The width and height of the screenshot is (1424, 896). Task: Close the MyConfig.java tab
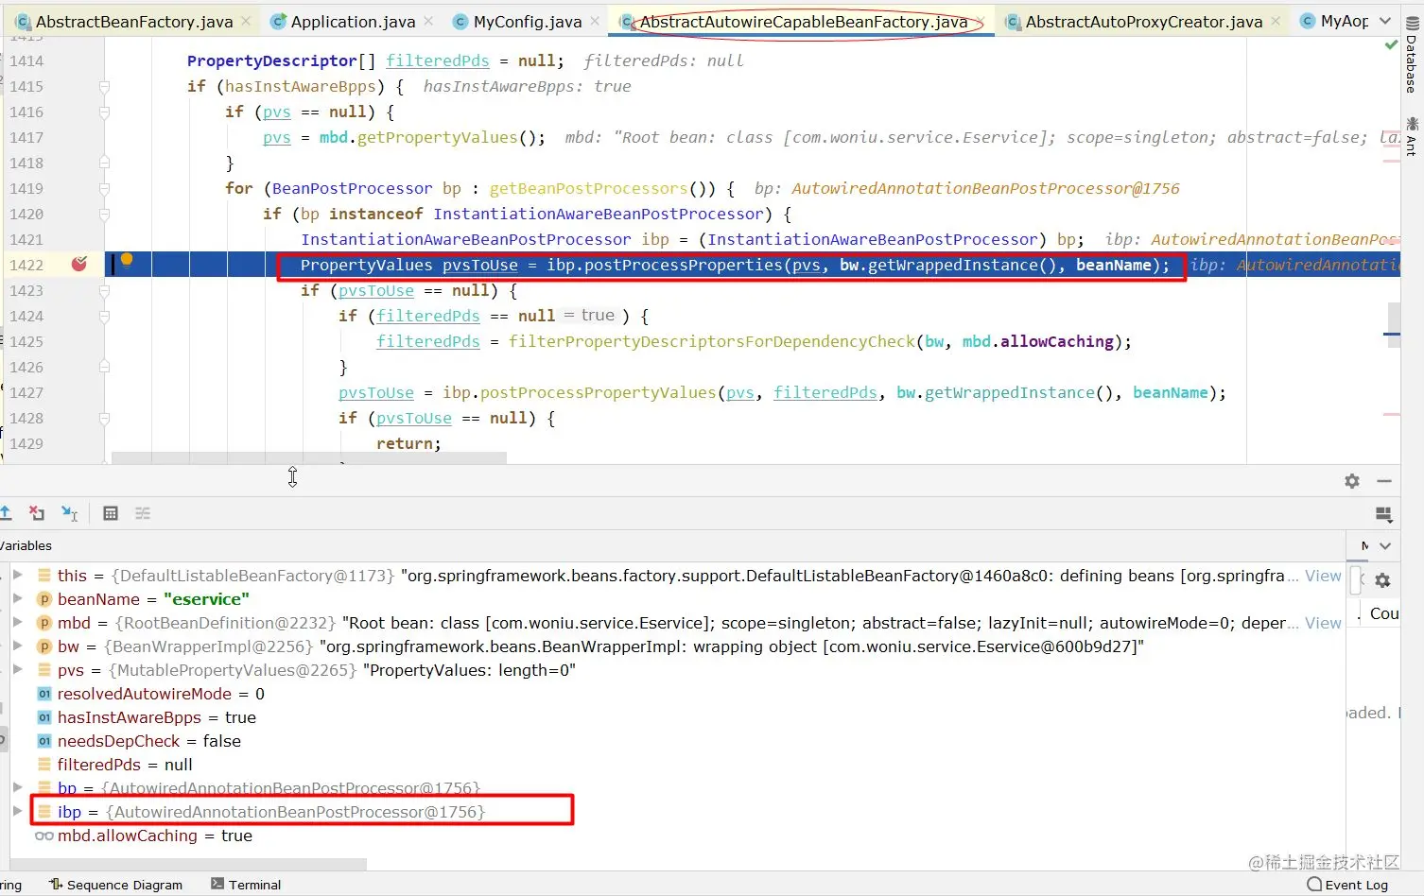pos(596,21)
